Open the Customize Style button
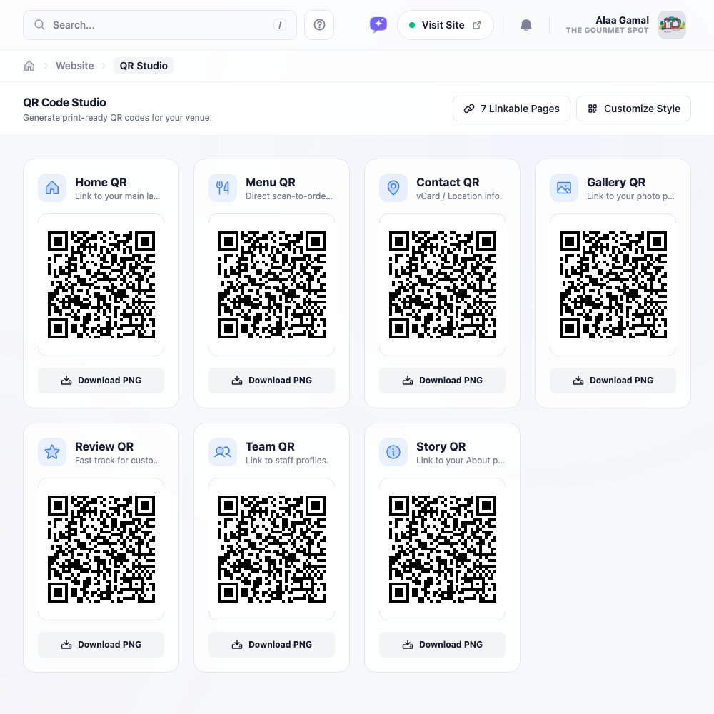Image resolution: width=714 pixels, height=714 pixels. [x=633, y=109]
